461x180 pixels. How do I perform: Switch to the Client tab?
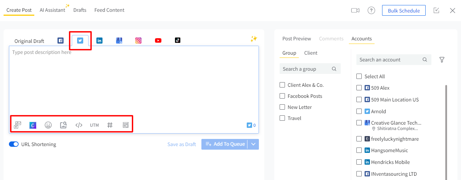click(311, 53)
